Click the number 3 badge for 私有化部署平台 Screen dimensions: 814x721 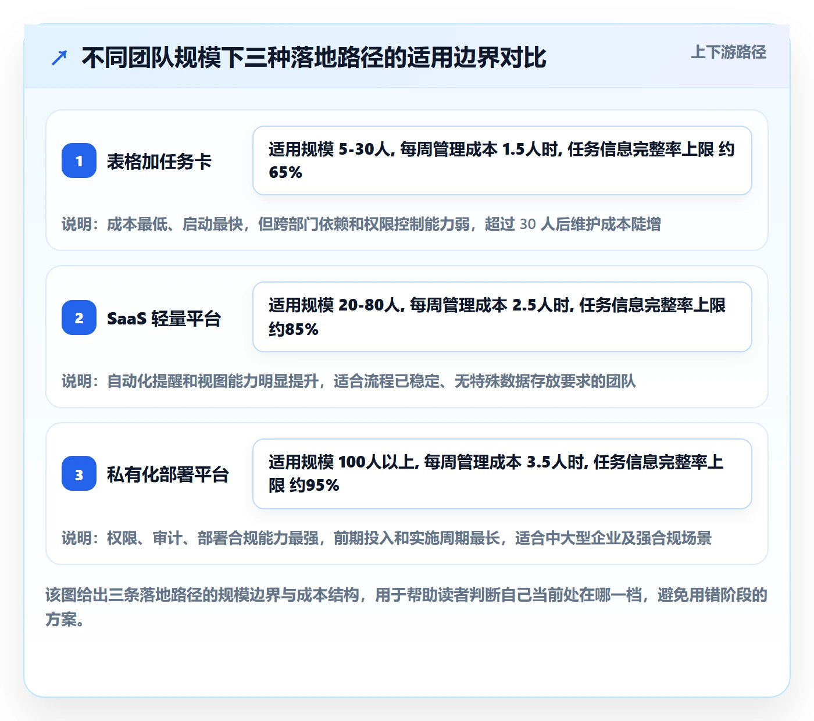[79, 473]
